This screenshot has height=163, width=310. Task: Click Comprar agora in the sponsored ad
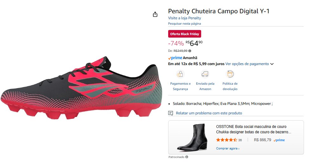[x=228, y=148]
